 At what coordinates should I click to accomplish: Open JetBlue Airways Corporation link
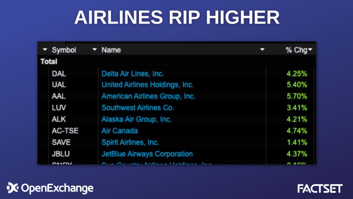click(147, 154)
